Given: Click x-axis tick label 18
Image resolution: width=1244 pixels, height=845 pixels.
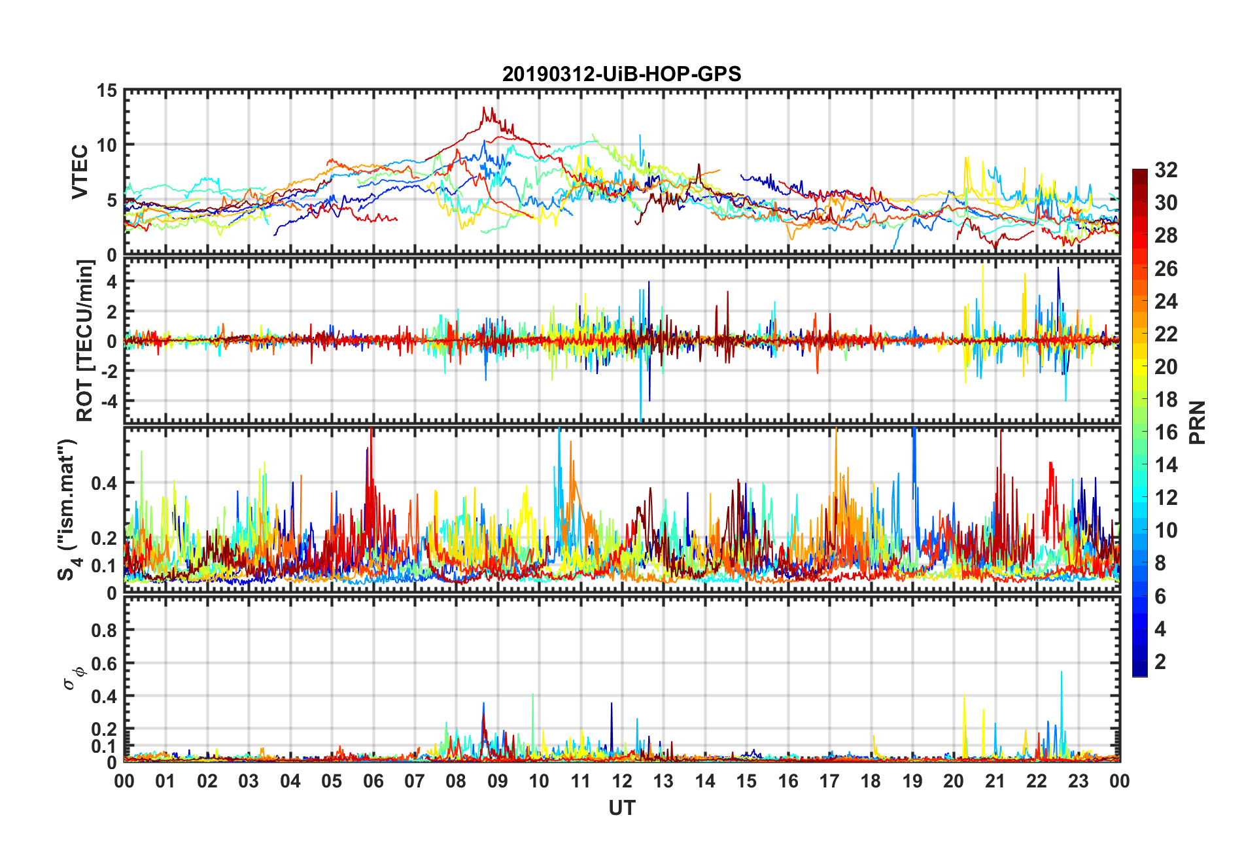Looking at the screenshot, I should click(x=871, y=781).
